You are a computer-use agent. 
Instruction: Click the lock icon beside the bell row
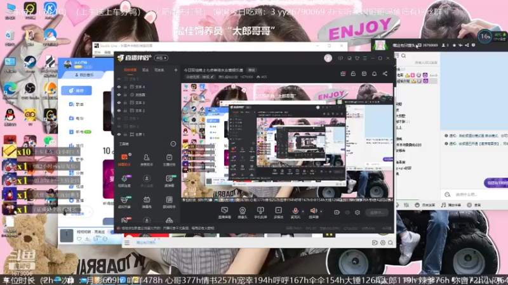353,73
